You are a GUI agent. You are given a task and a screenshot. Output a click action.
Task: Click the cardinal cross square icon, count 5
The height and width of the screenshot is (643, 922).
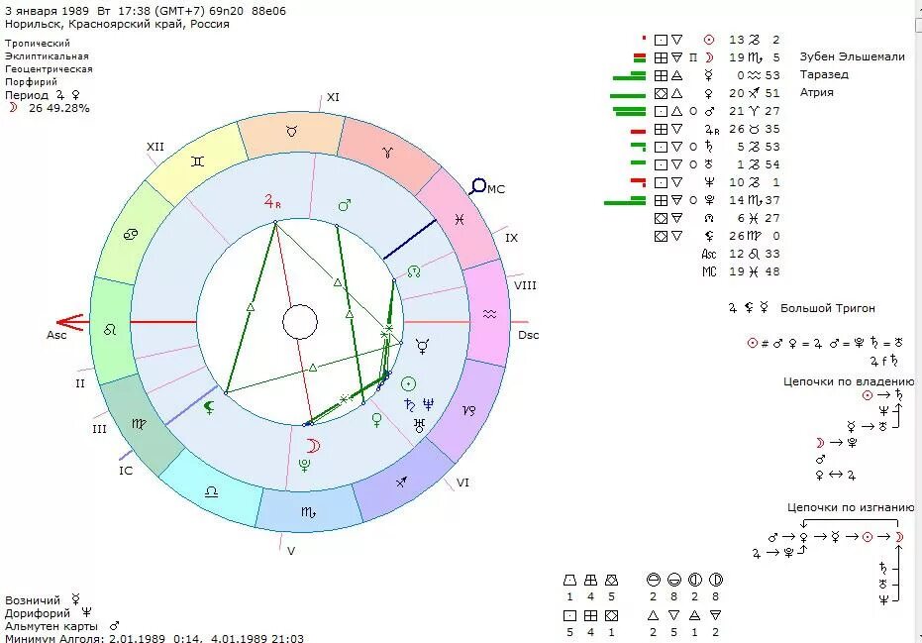(569, 615)
